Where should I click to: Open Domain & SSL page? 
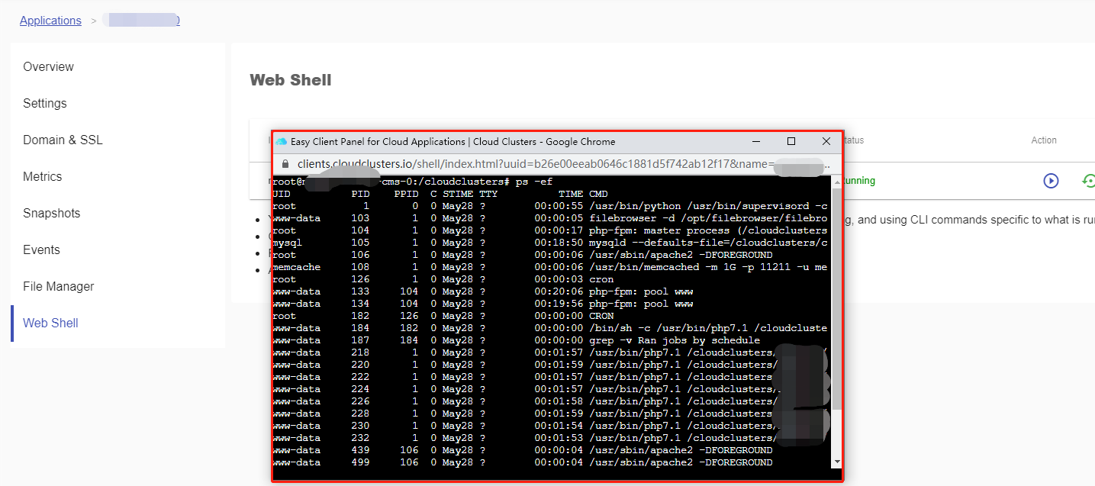click(x=63, y=140)
